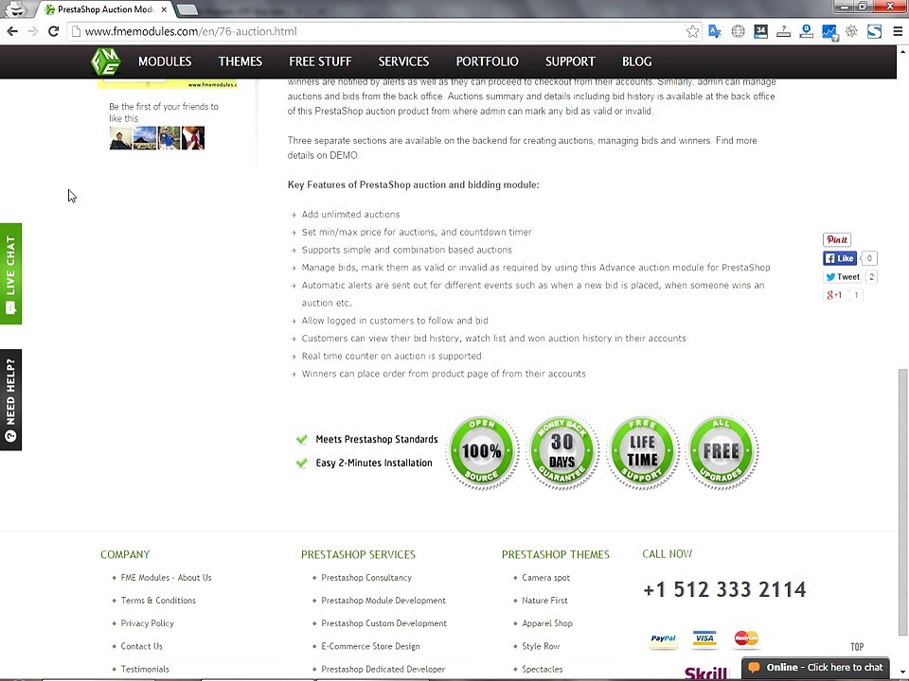Click the phone number +1 512 333 2114
Image resolution: width=909 pixels, height=681 pixels.
pyautogui.click(x=724, y=589)
